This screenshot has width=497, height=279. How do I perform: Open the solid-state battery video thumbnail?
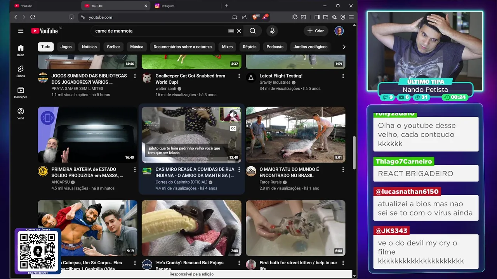click(87, 135)
